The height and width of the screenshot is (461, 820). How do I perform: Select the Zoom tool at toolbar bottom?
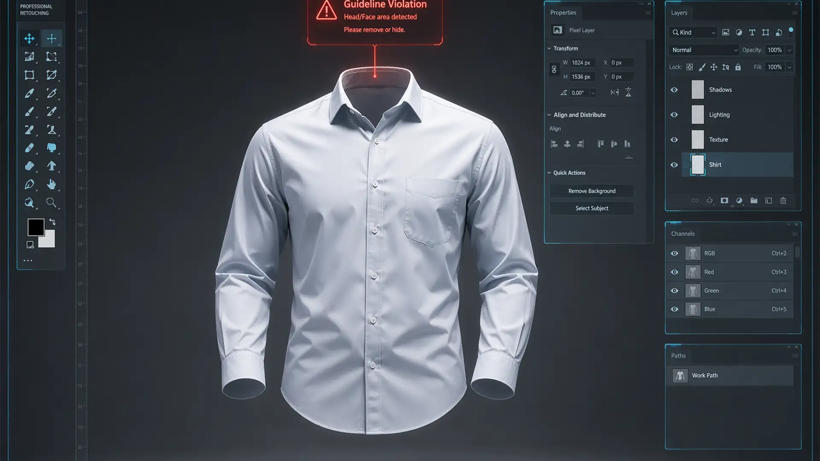click(52, 203)
